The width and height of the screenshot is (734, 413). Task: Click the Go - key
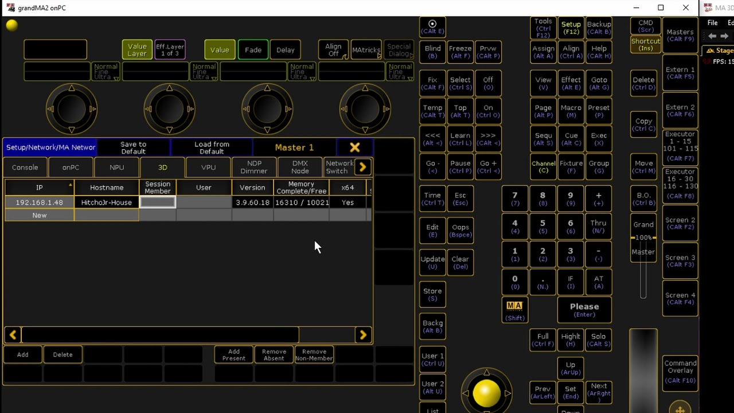(432, 167)
